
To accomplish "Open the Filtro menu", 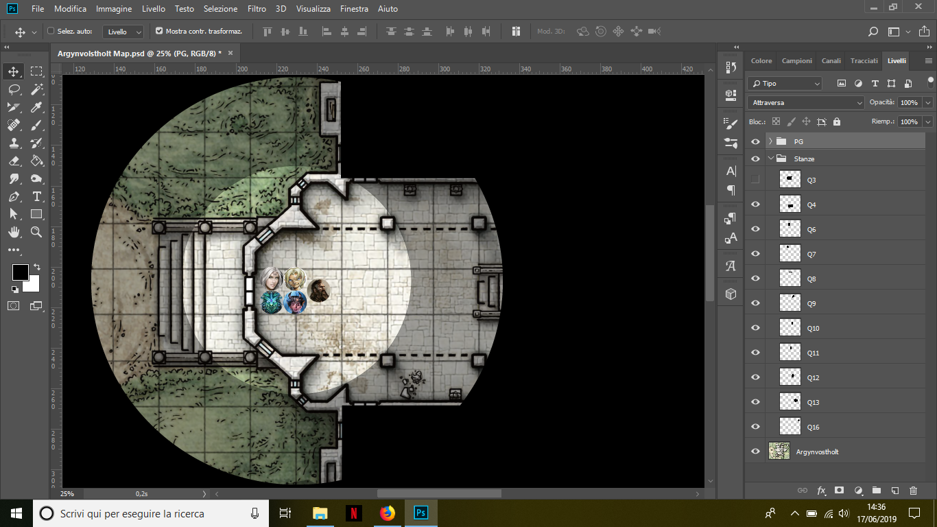I will [257, 9].
